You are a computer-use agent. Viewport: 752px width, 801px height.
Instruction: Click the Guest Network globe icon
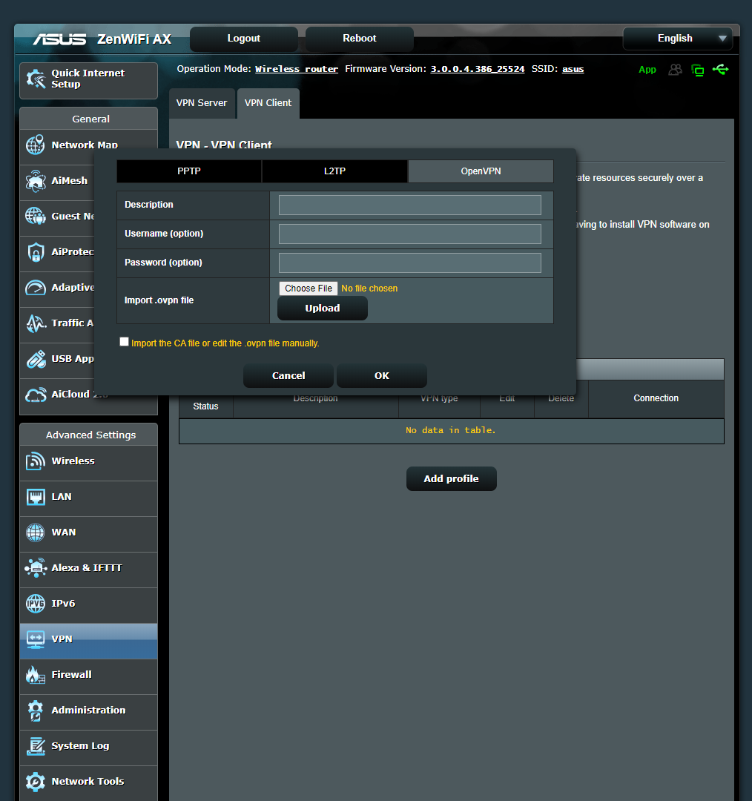[36, 216]
